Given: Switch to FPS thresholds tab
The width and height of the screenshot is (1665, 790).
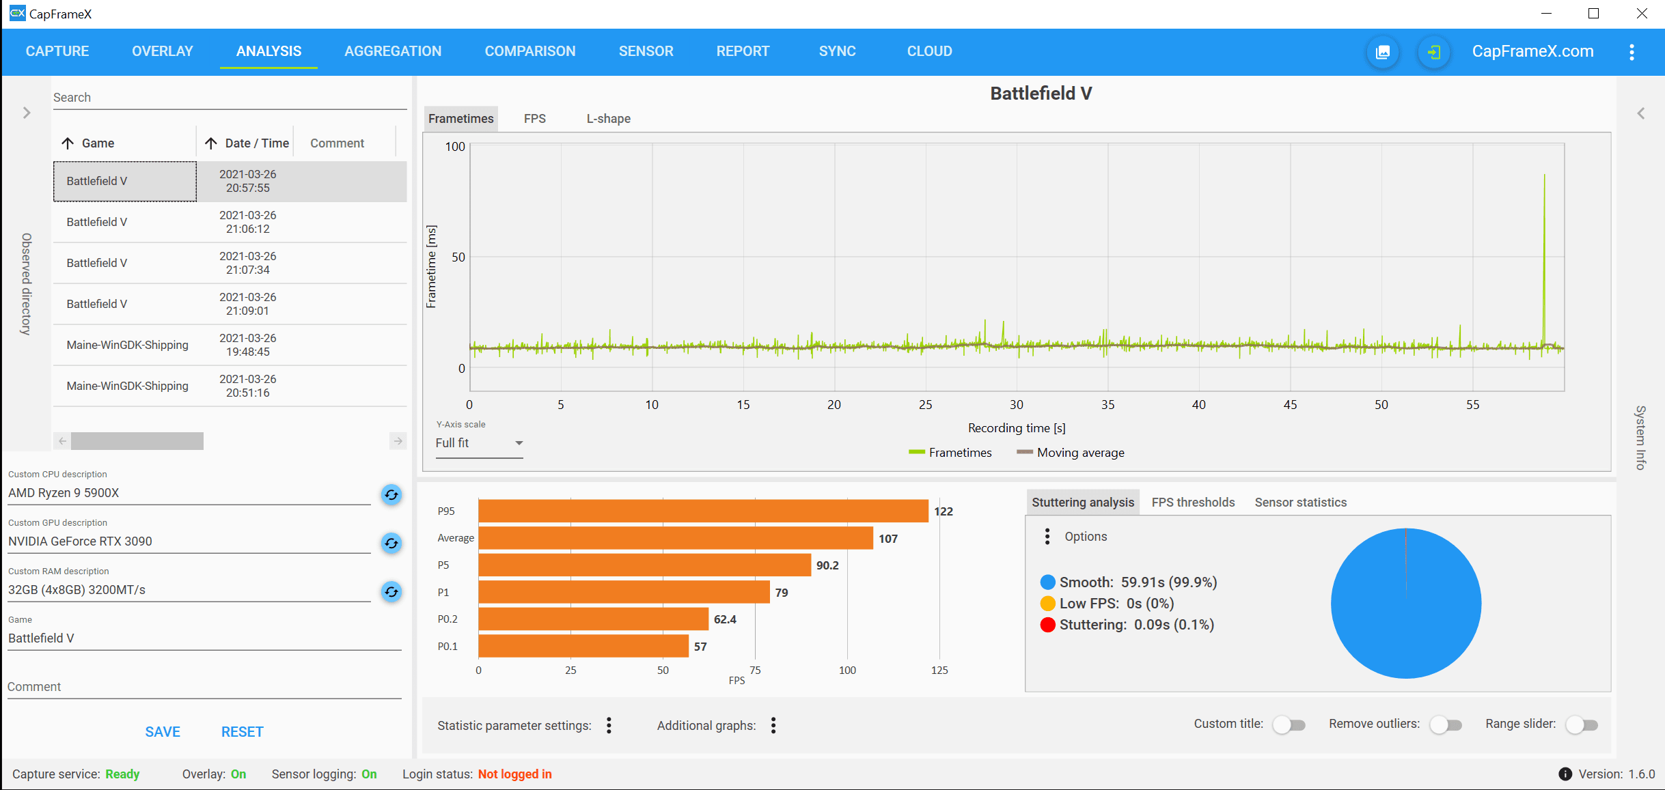Looking at the screenshot, I should coord(1193,503).
